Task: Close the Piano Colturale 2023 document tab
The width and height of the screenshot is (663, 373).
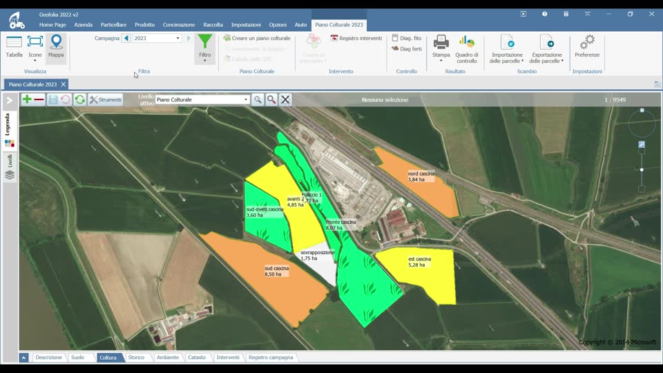Action: pyautogui.click(x=64, y=84)
